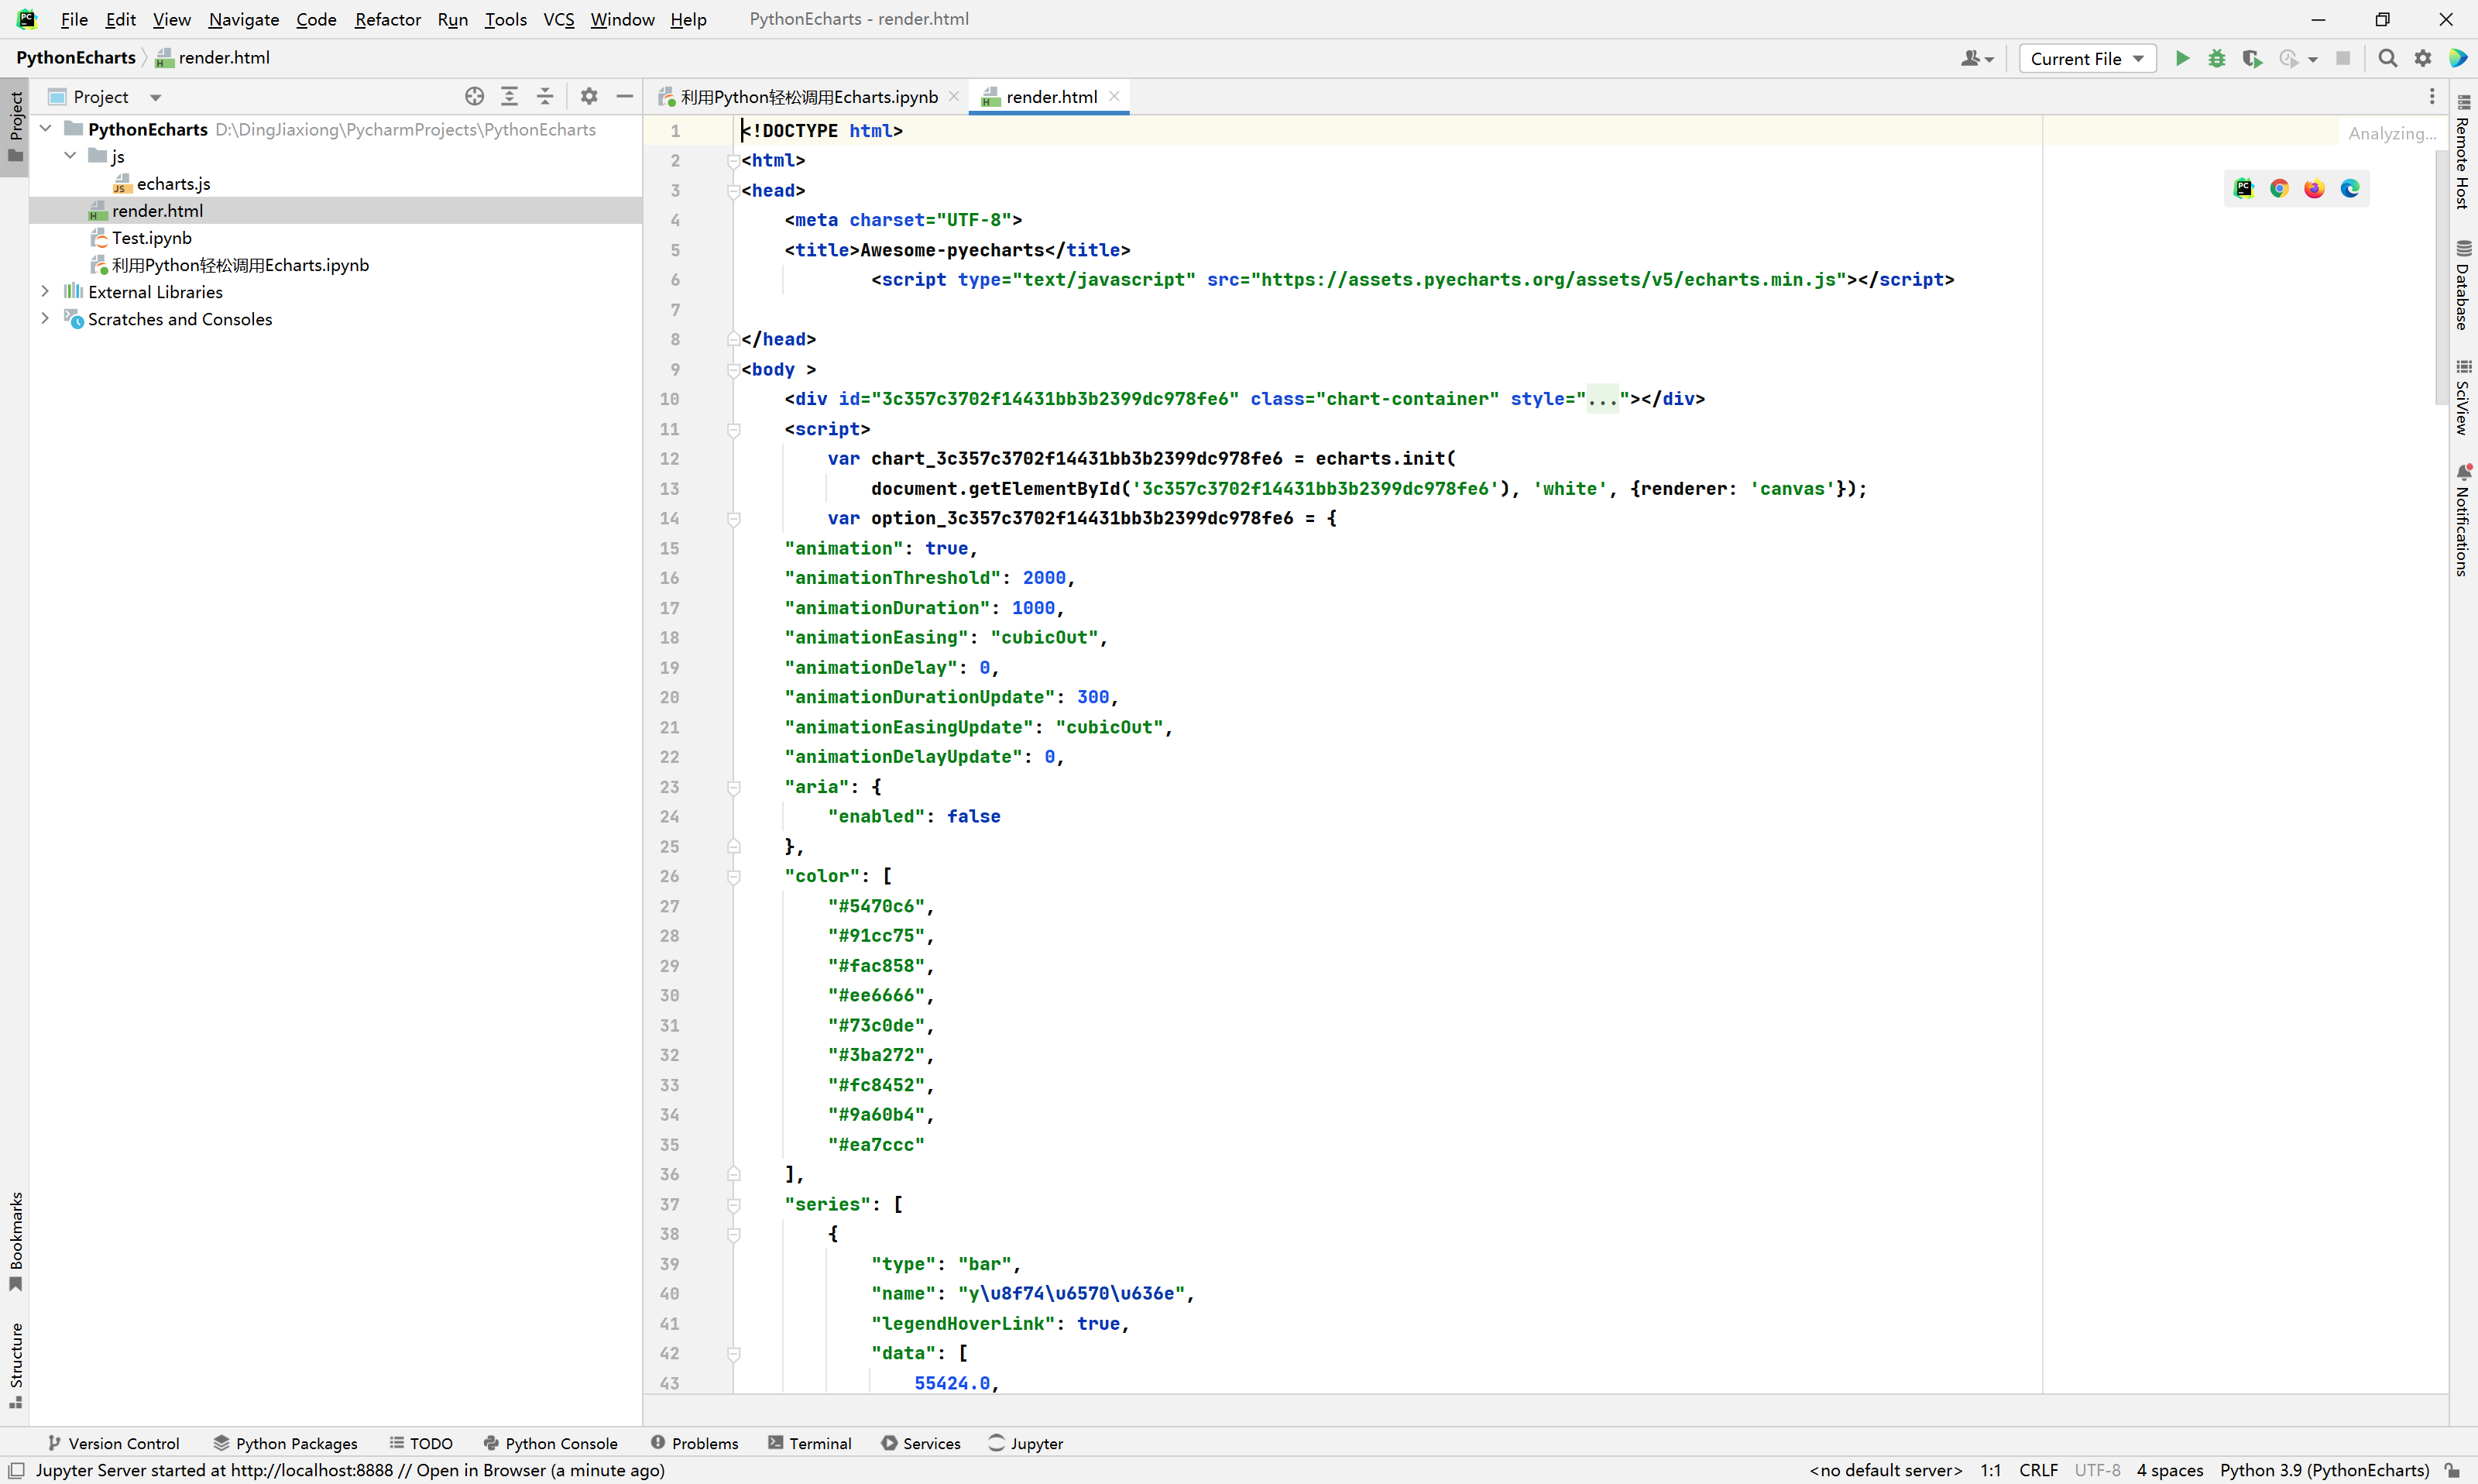Collapse the js folder

pyautogui.click(x=70, y=156)
